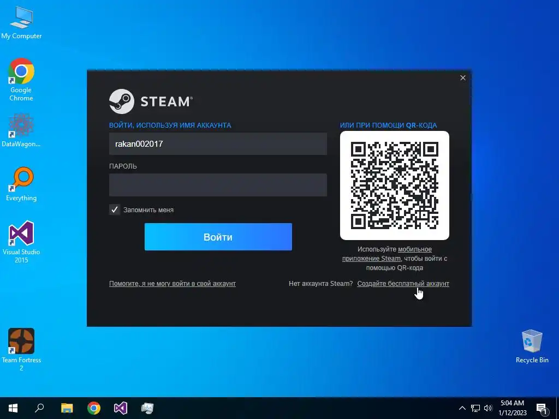Viewport: 559px width, 419px height.
Task: Open the Windows Start menu
Action: click(13, 408)
